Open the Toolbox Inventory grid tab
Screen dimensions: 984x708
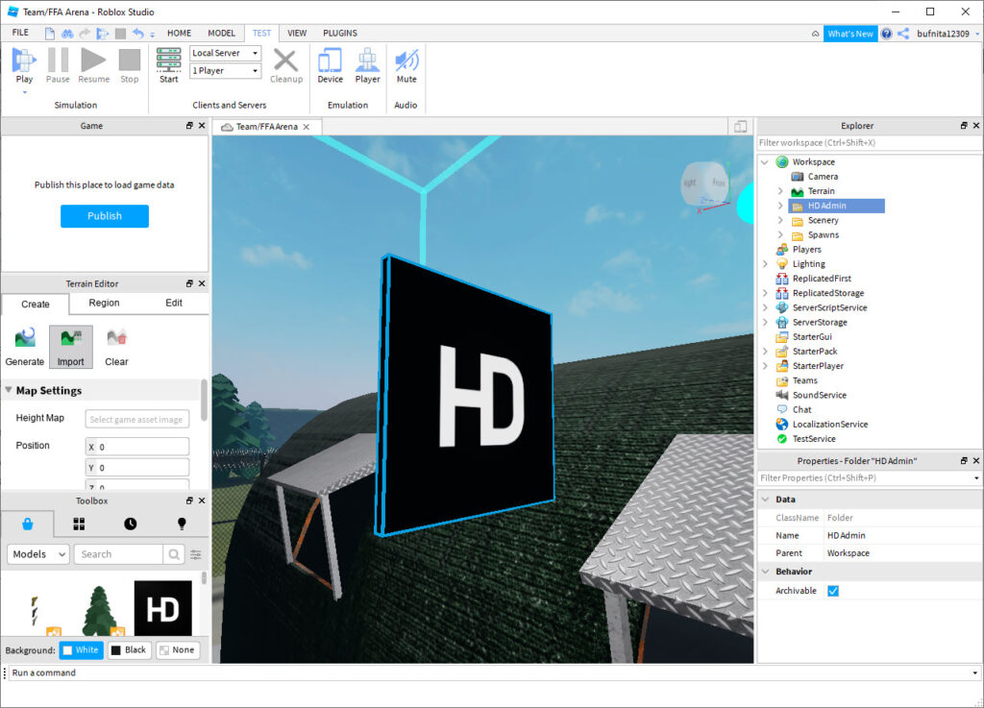point(79,524)
